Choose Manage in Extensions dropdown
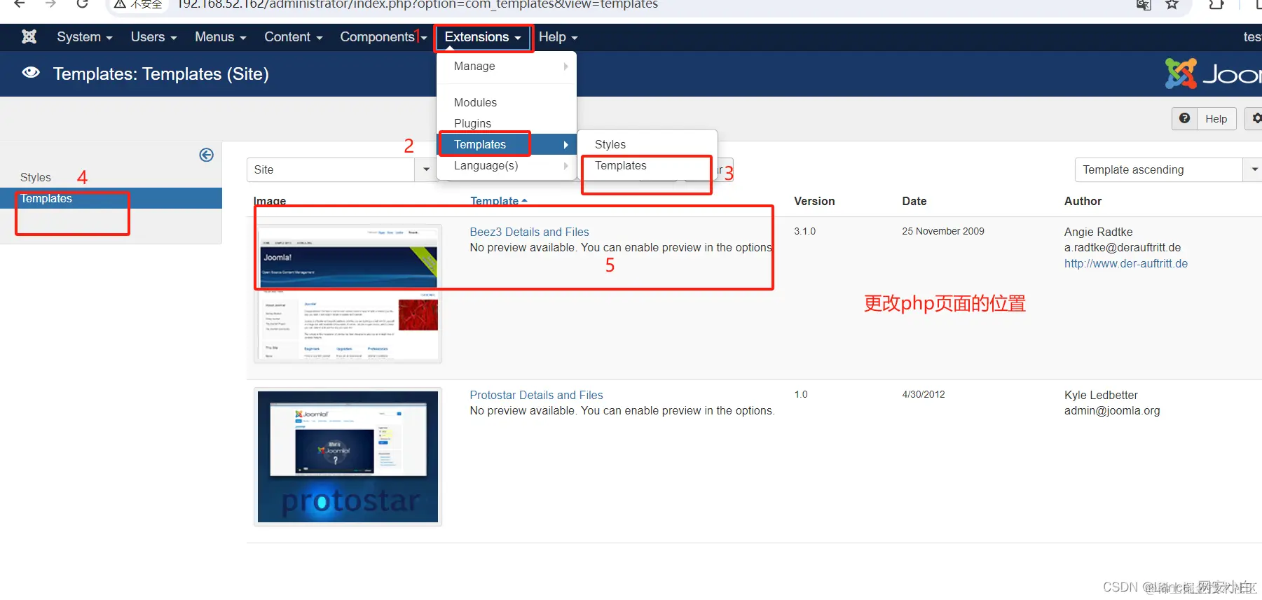The height and width of the screenshot is (600, 1262). click(507, 66)
